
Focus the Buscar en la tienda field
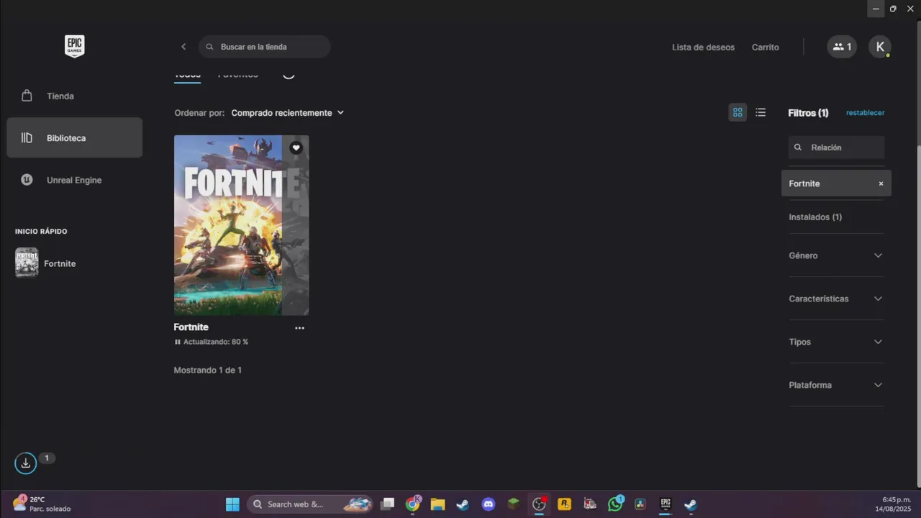(x=265, y=47)
